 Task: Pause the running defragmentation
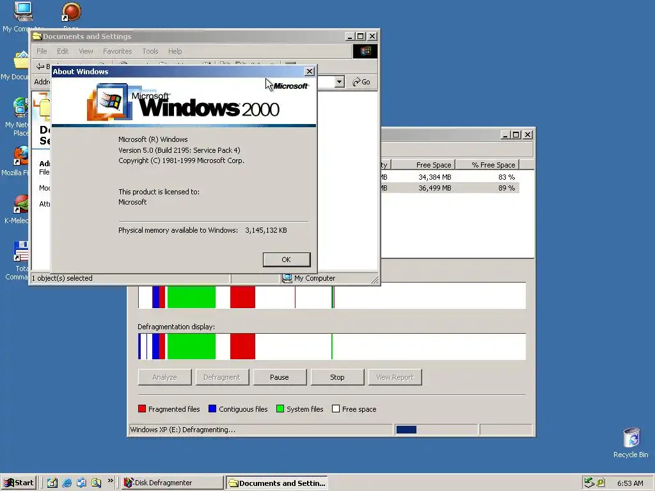(280, 377)
